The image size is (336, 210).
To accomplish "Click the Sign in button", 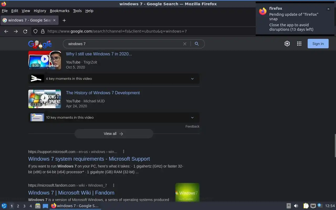I will pyautogui.click(x=318, y=44).
